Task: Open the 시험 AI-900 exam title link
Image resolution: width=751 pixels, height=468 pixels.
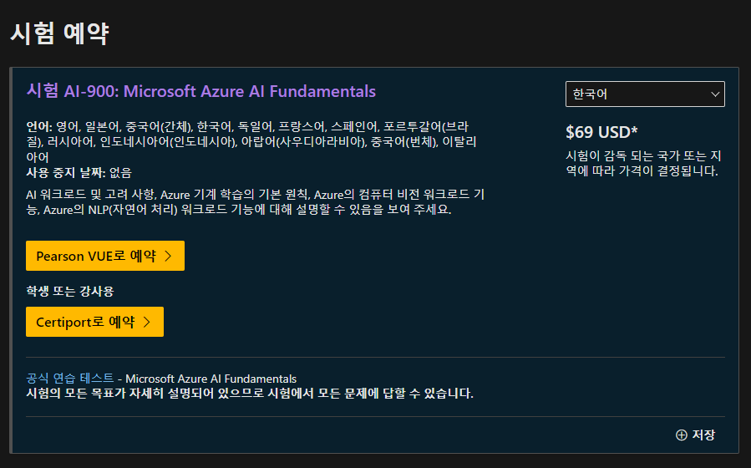Action: 200,91
